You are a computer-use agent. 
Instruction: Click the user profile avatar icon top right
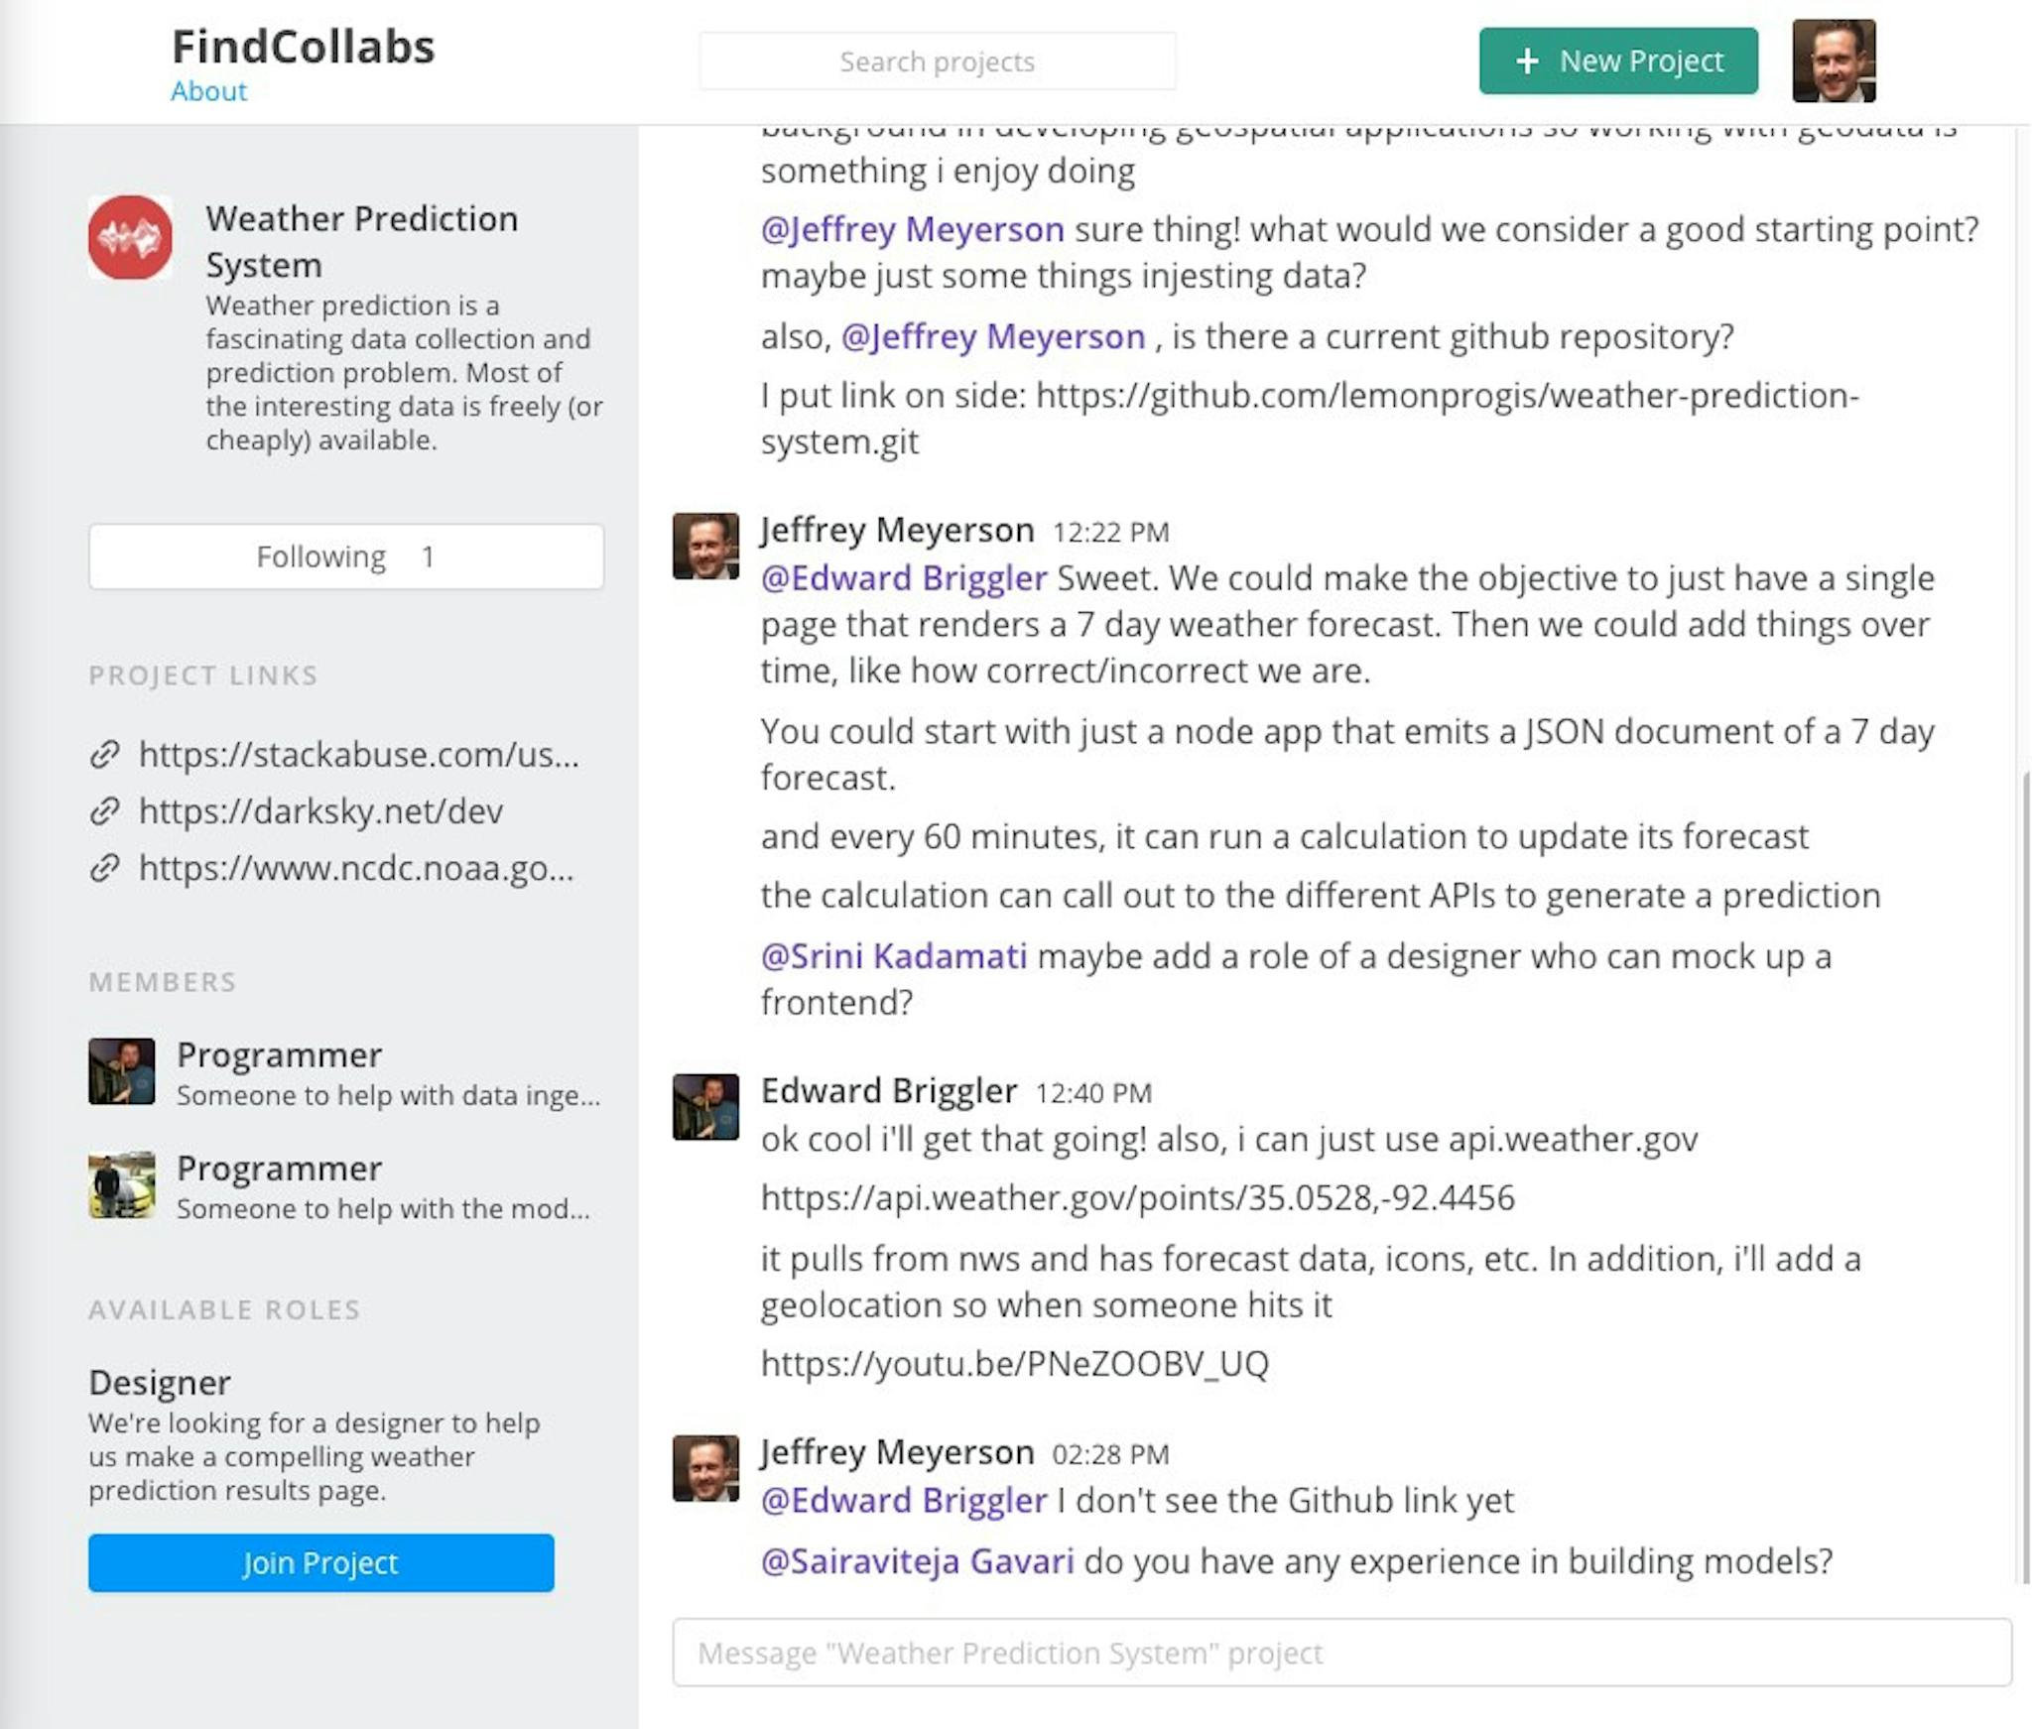pyautogui.click(x=1833, y=62)
